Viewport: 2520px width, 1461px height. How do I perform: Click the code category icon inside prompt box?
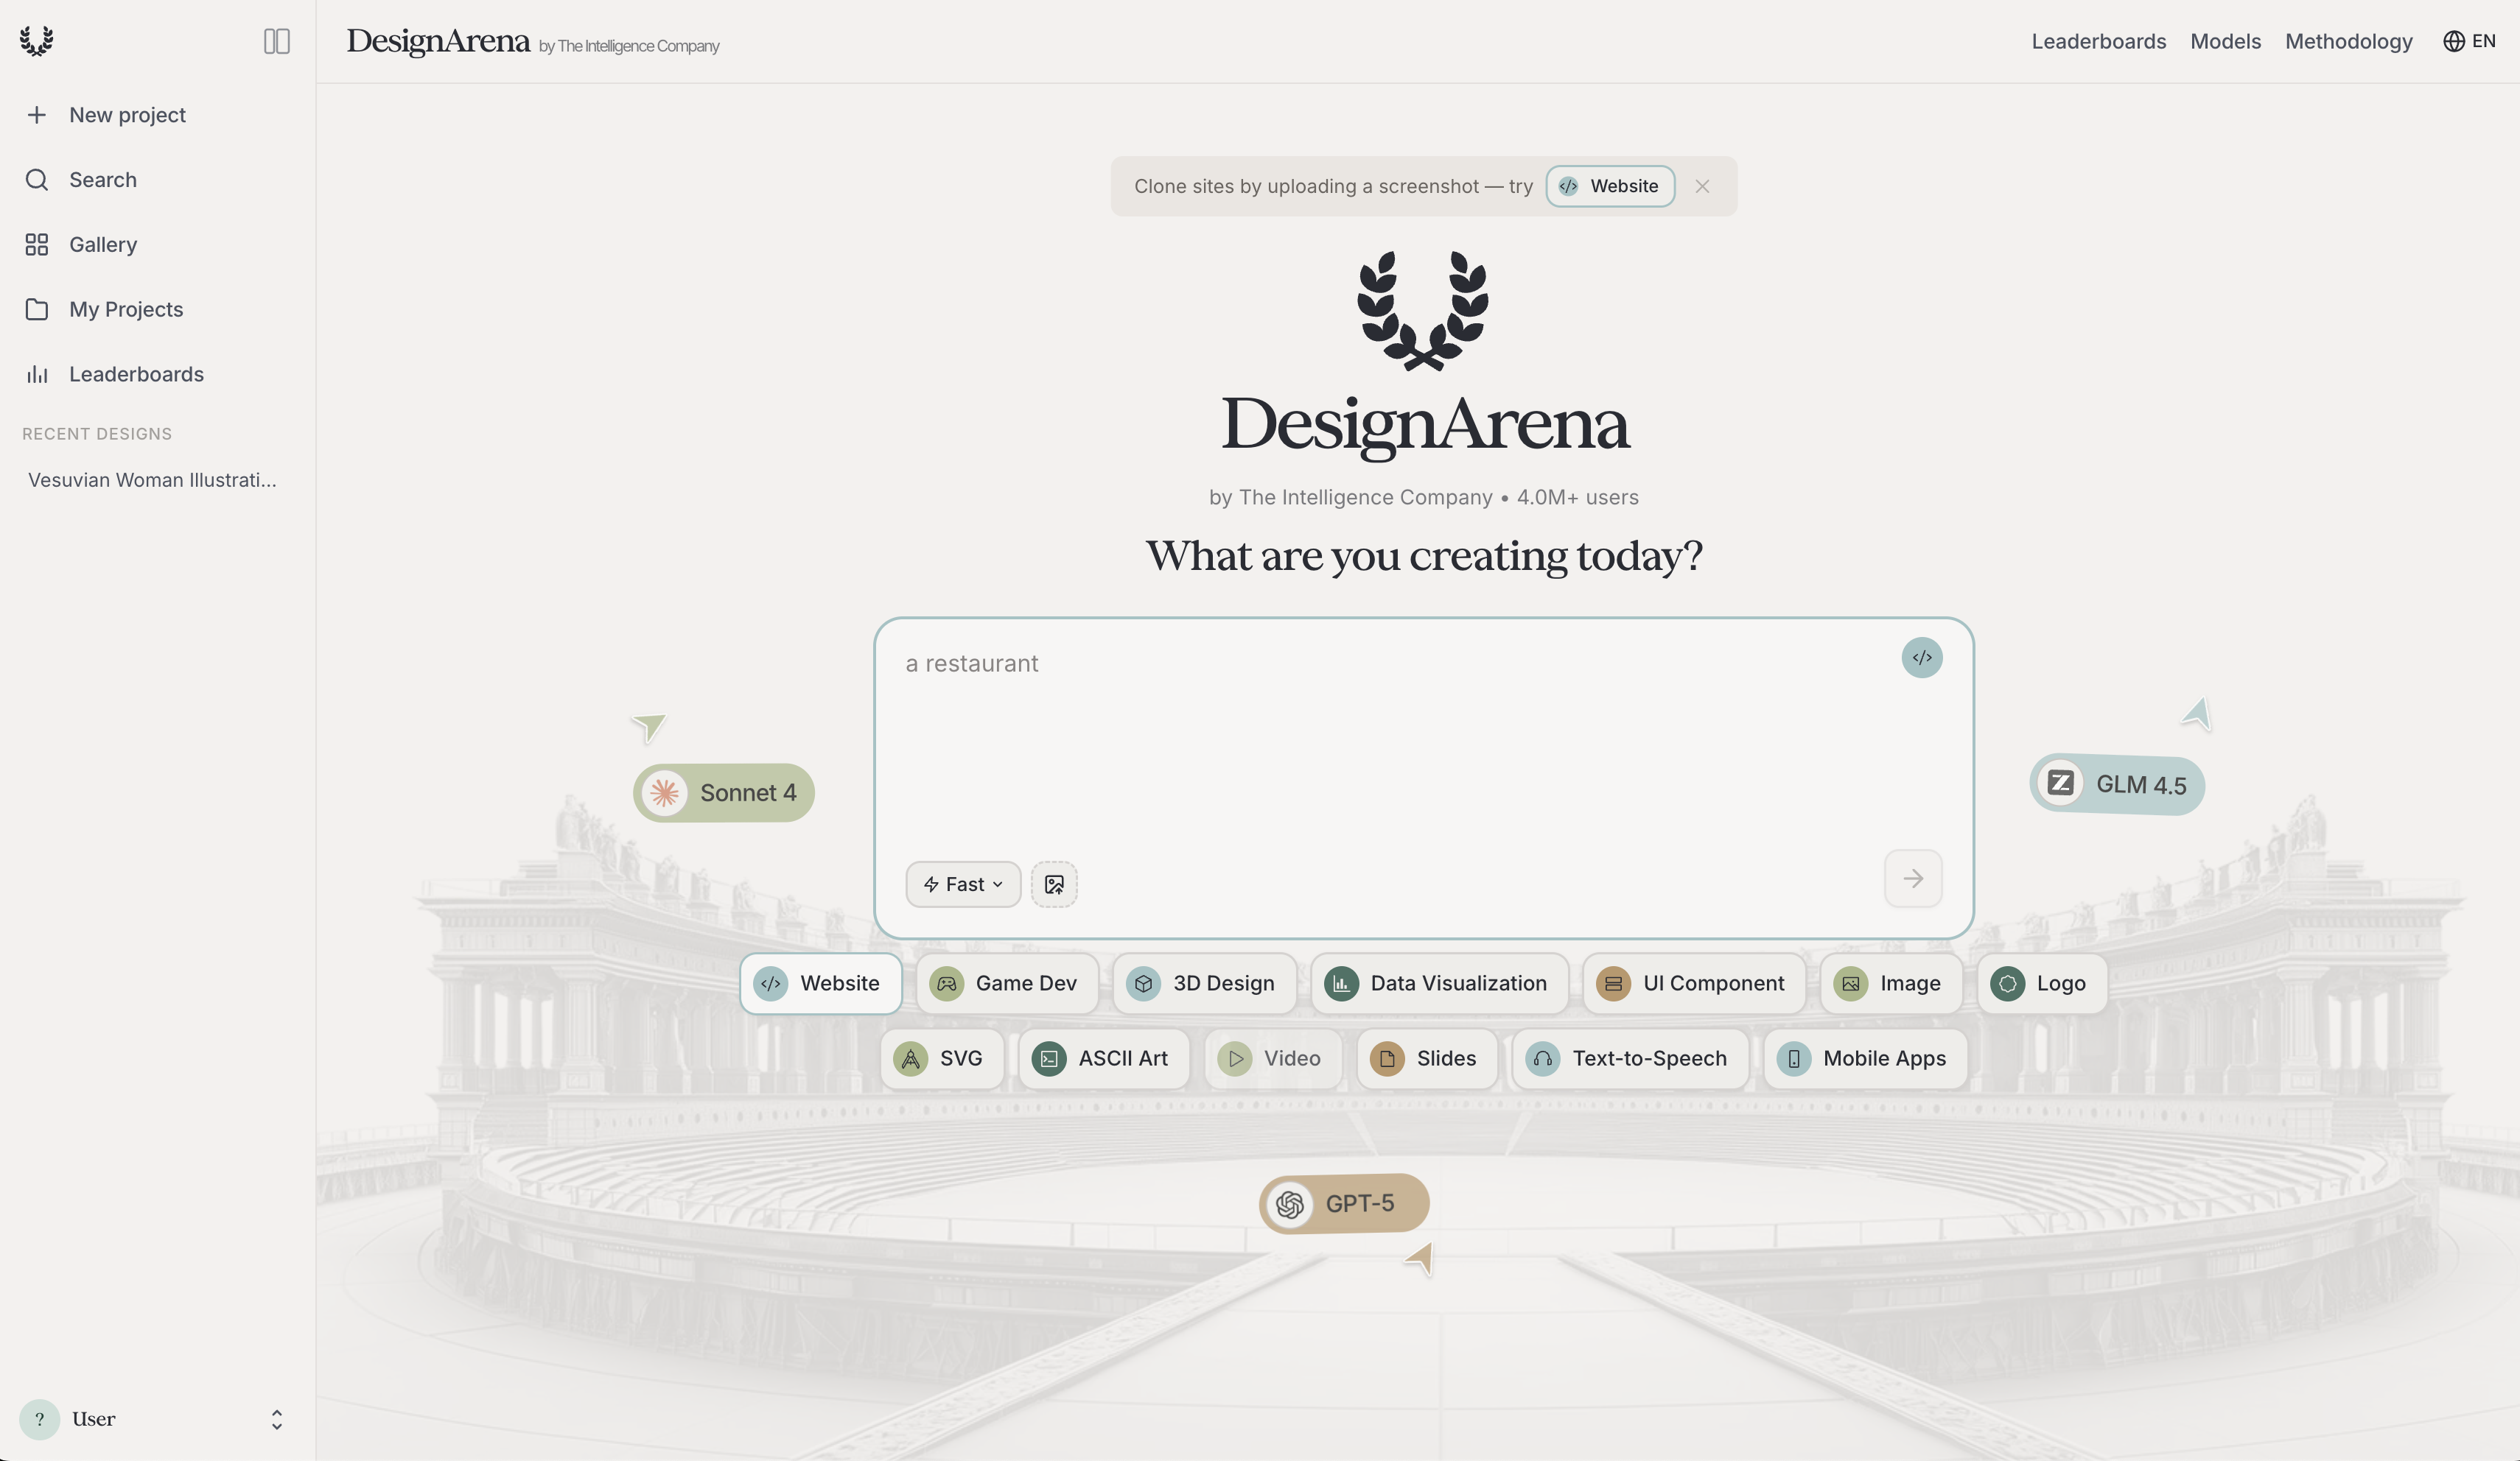pos(1921,658)
